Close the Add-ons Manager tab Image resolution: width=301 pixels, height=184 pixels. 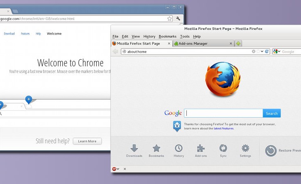(x=231, y=44)
